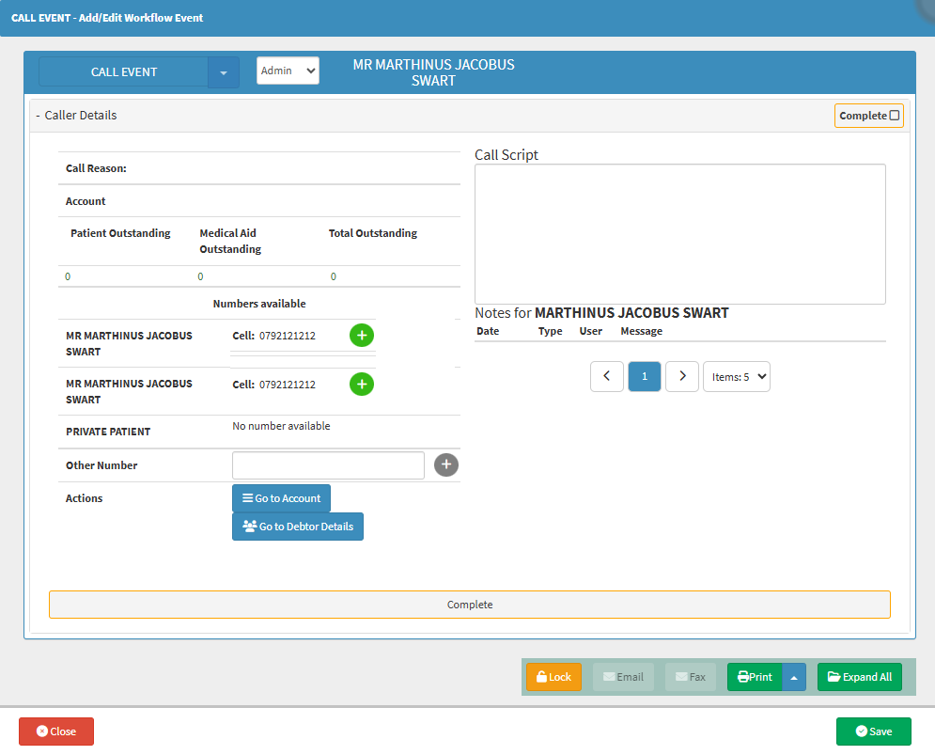Click the Call Script text area
This screenshot has width=935, height=755.
pyautogui.click(x=679, y=234)
